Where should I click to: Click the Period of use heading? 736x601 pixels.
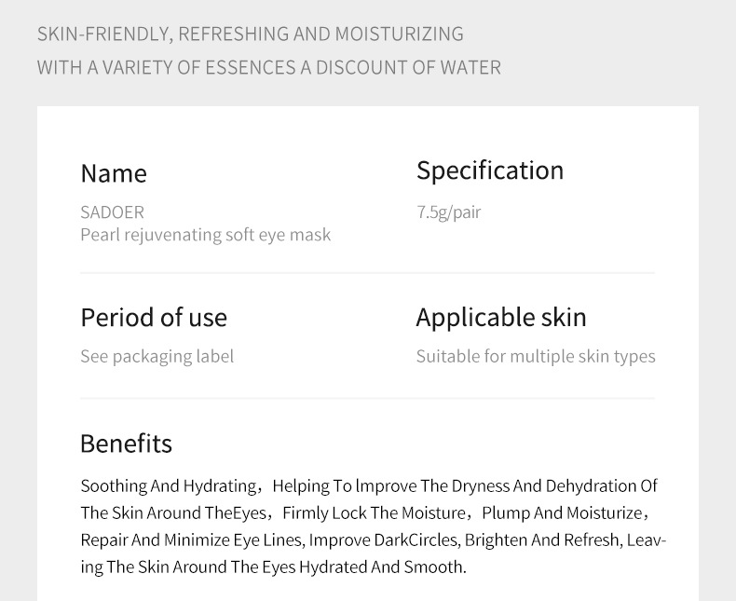pos(154,318)
